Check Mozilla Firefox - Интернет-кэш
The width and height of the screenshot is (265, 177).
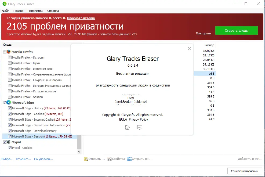click(x=10, y=69)
